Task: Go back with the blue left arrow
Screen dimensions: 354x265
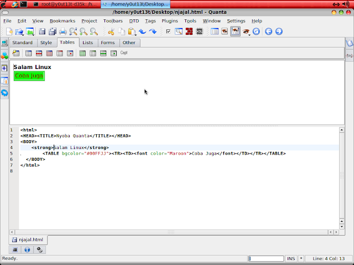Action: tap(268, 31)
